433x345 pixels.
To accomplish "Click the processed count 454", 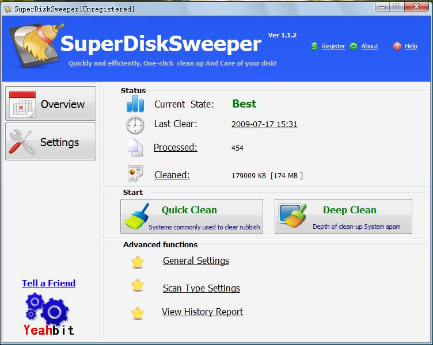I will coord(237,148).
